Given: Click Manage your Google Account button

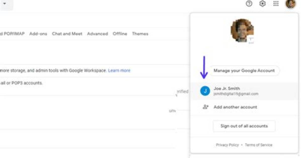Looking at the screenshot, I should pos(244,71).
